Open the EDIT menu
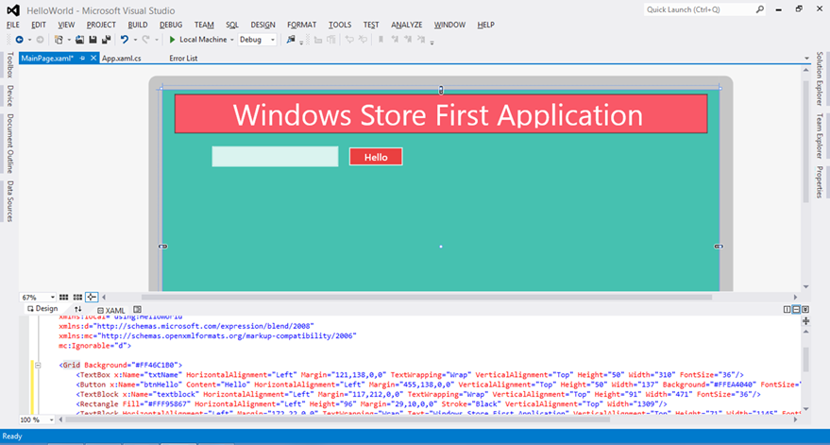Screen dimensions: 830x445 click(39, 25)
